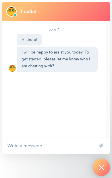Click the chat scrollbar track
The height and width of the screenshot is (178, 112).
pyautogui.click(x=108, y=79)
